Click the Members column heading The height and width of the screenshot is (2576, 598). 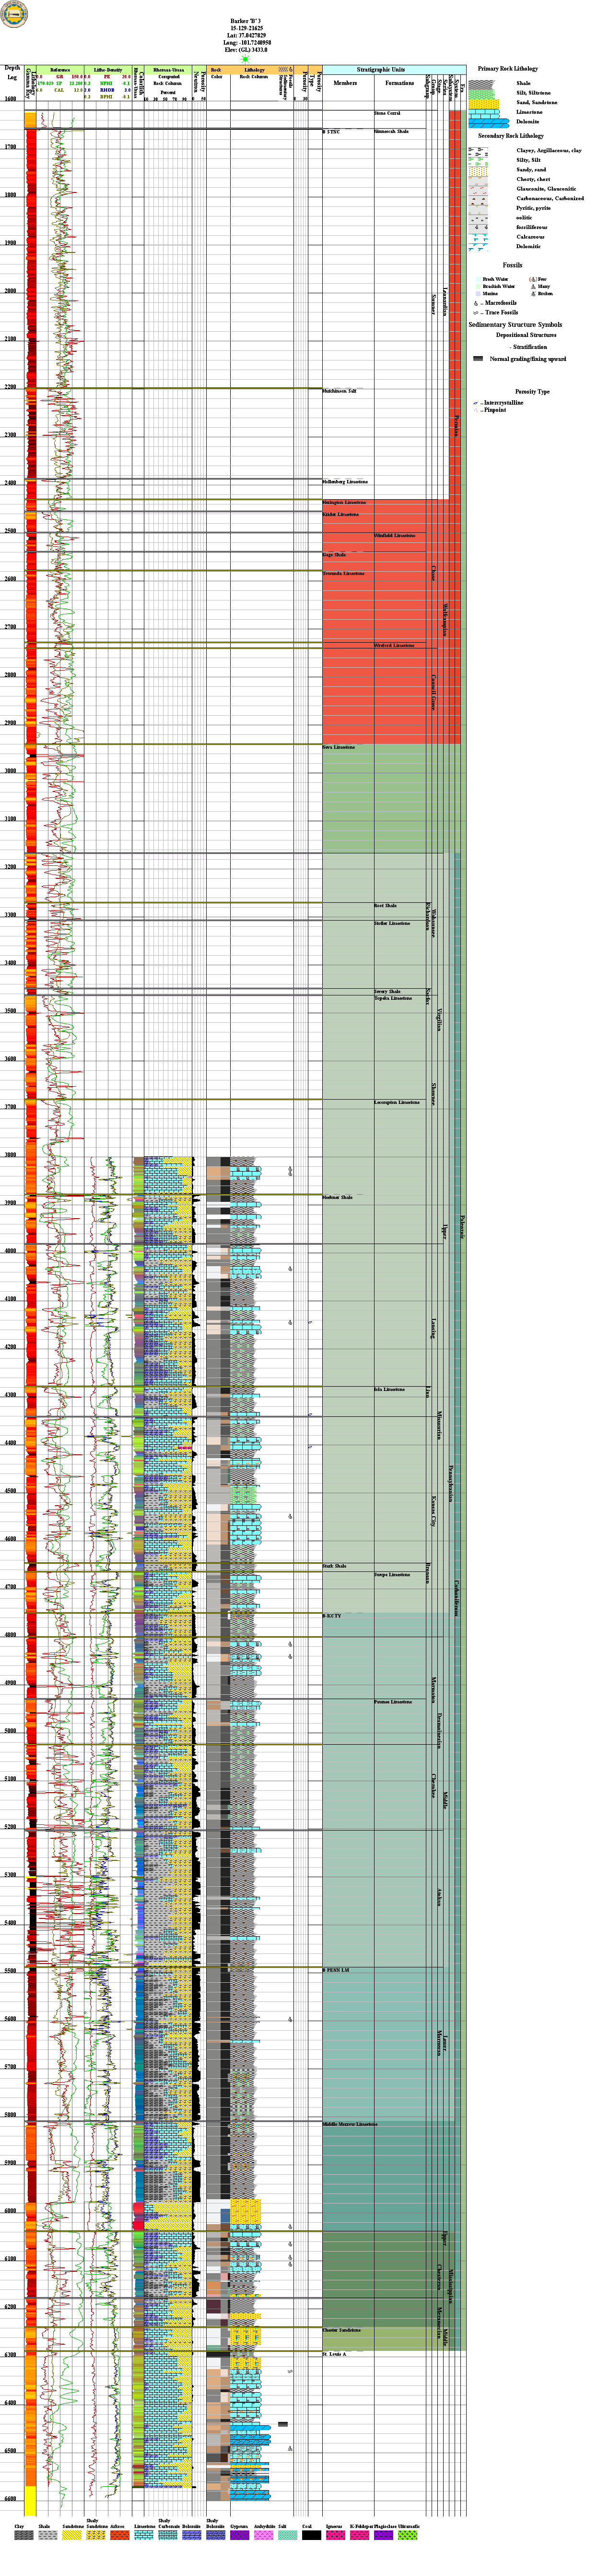[344, 83]
